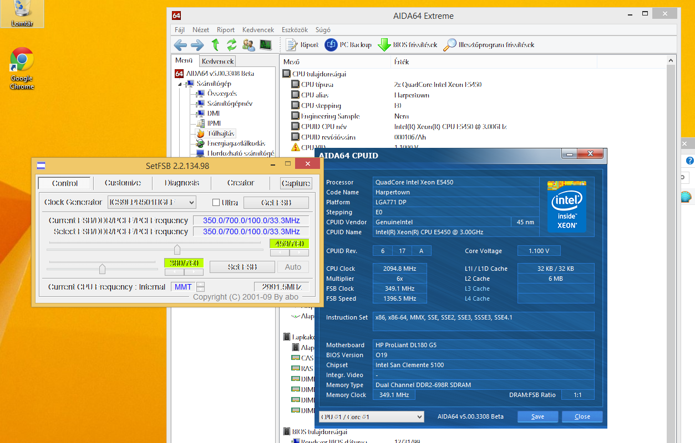The image size is (695, 443).
Task: Select Összegzés in the tree
Action: click(x=222, y=94)
